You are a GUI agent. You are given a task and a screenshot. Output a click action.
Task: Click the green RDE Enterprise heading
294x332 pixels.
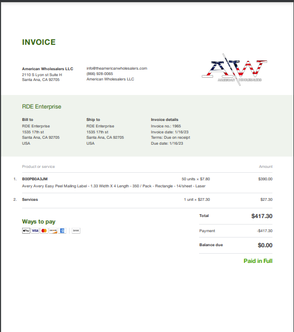pos(42,106)
